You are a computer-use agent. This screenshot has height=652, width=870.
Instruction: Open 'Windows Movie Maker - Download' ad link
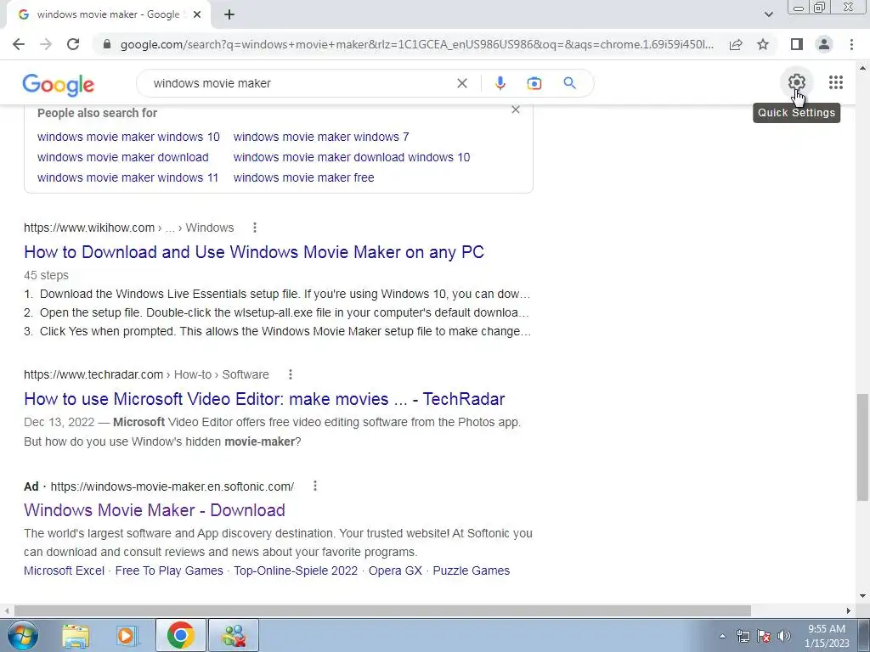coord(155,510)
